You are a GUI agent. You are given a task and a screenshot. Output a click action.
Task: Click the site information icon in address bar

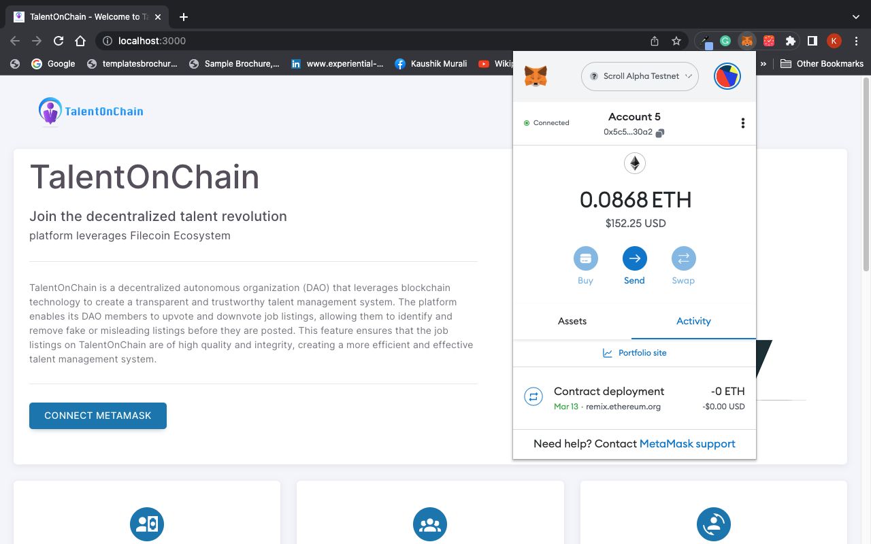click(x=107, y=41)
